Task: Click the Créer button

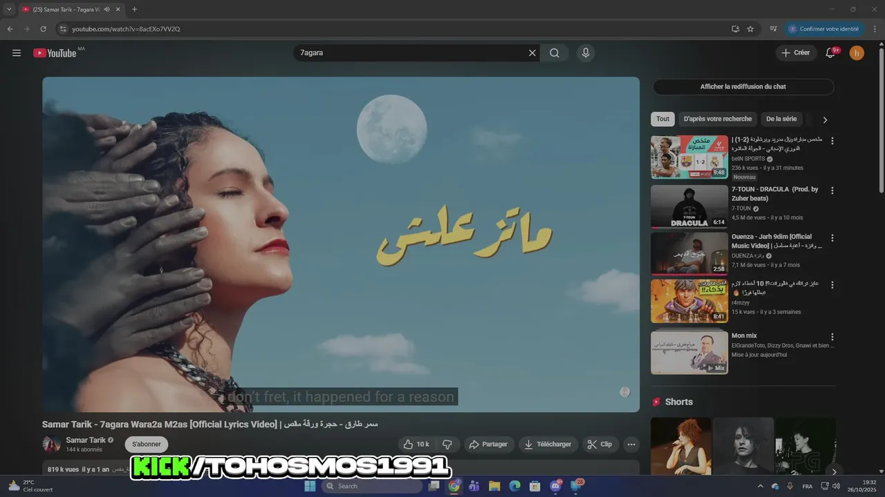Action: pyautogui.click(x=795, y=53)
